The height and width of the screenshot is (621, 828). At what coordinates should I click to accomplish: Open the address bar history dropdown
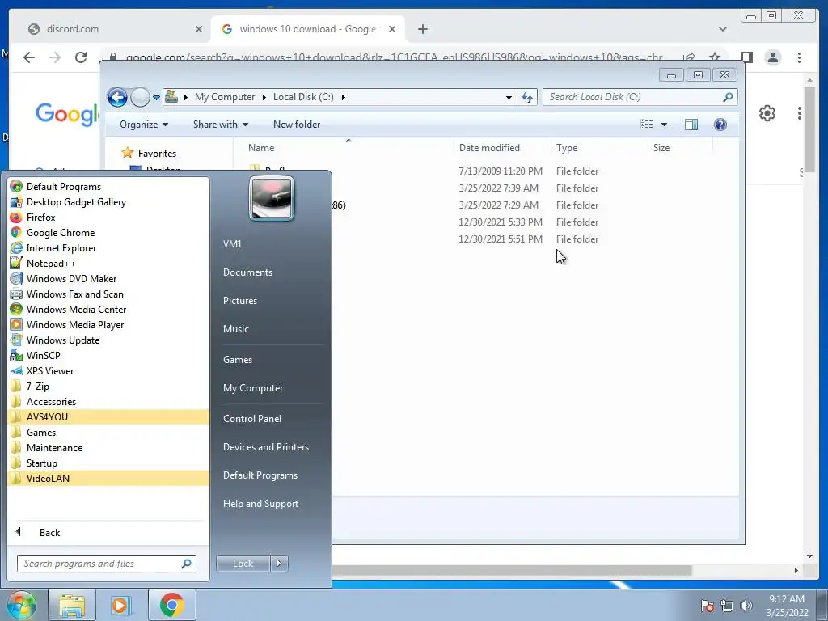tap(509, 97)
